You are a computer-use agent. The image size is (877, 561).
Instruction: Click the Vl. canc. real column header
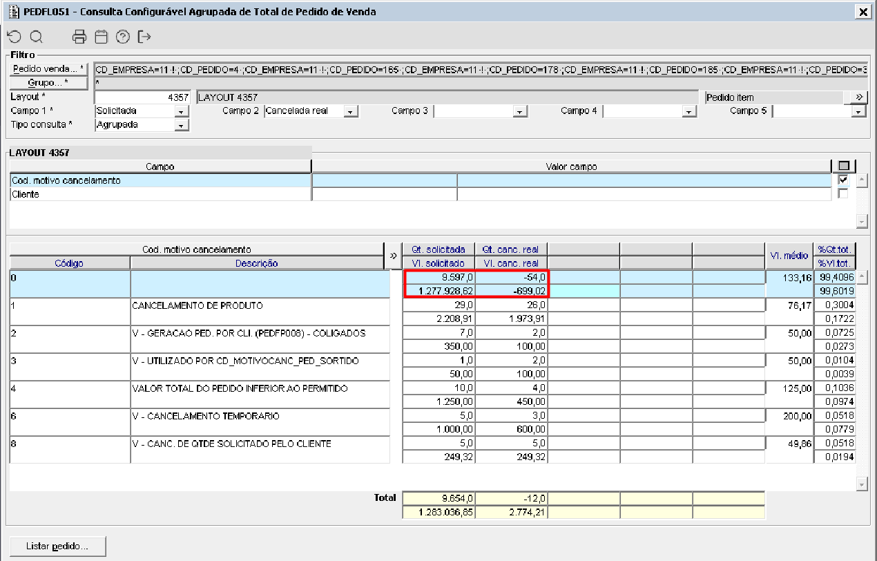(x=511, y=263)
